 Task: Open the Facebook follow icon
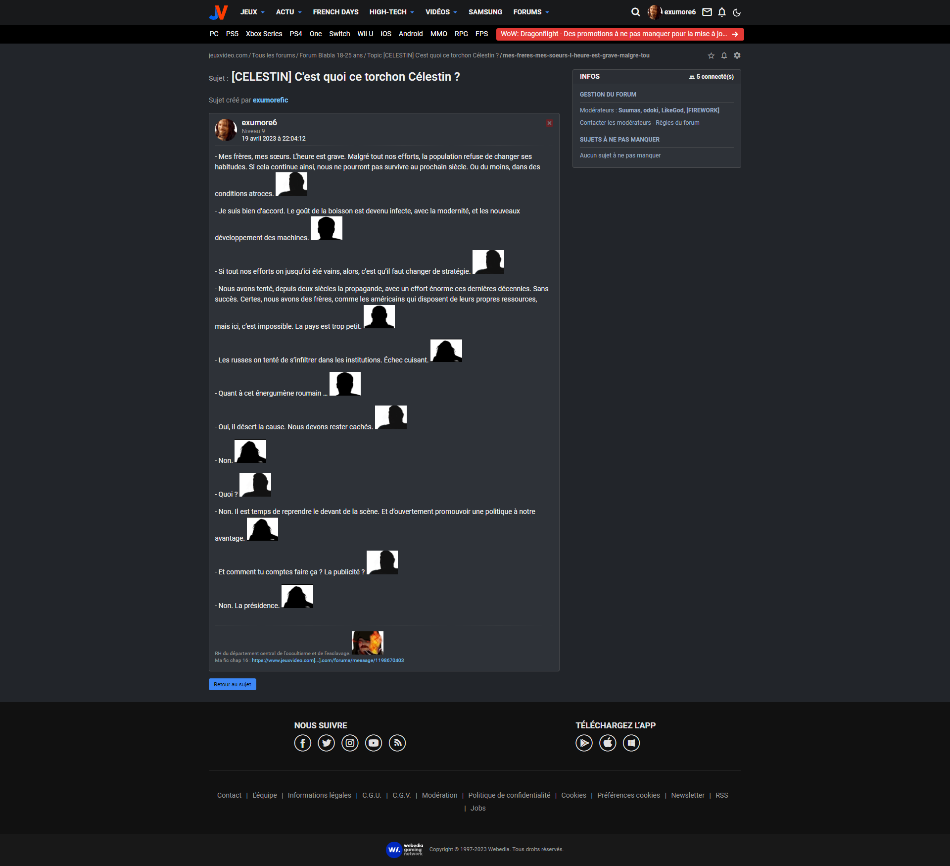[302, 743]
